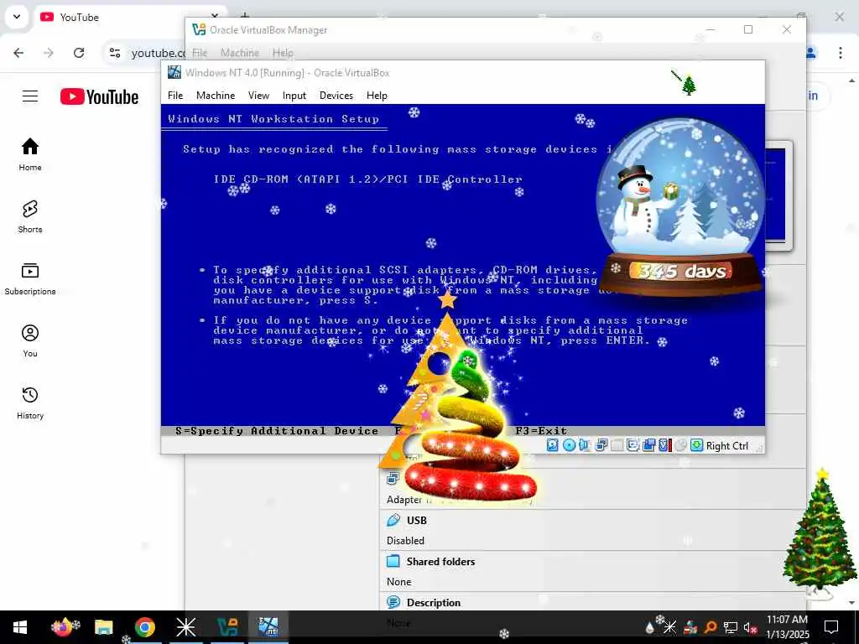Open the You section in YouTube sidebar
The height and width of the screenshot is (644, 859).
coord(30,340)
